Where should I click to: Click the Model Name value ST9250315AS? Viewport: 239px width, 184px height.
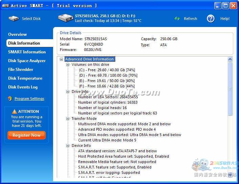coord(96,39)
